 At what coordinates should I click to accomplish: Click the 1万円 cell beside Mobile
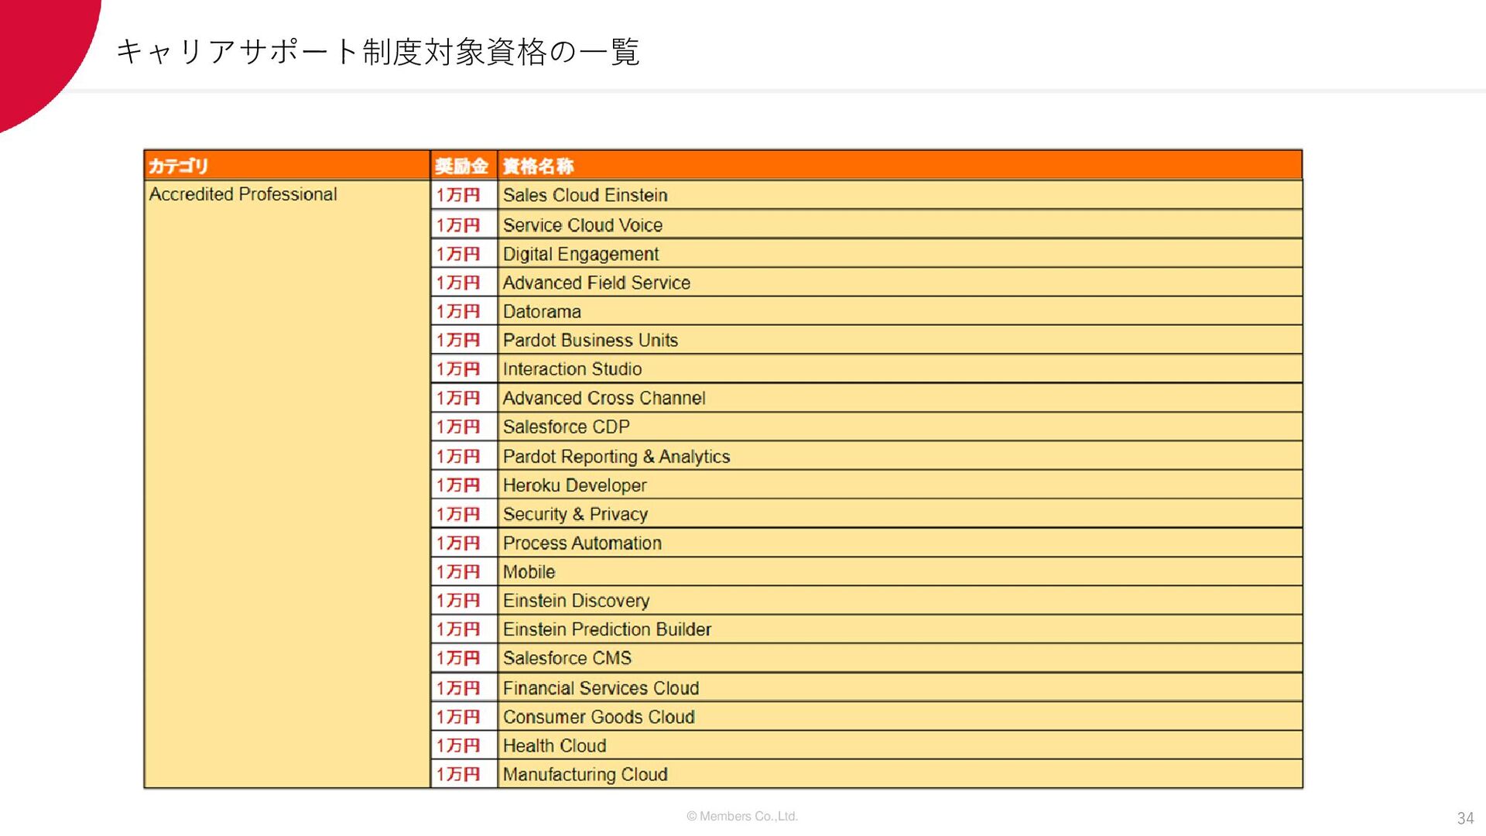pyautogui.click(x=464, y=571)
